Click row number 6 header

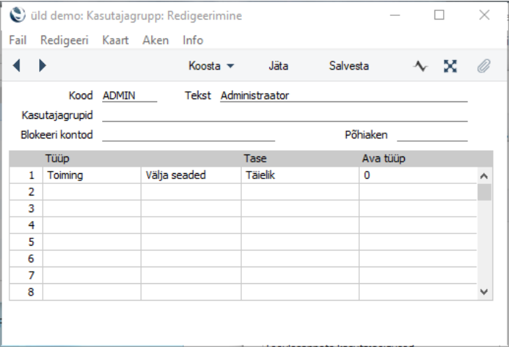coord(26,259)
